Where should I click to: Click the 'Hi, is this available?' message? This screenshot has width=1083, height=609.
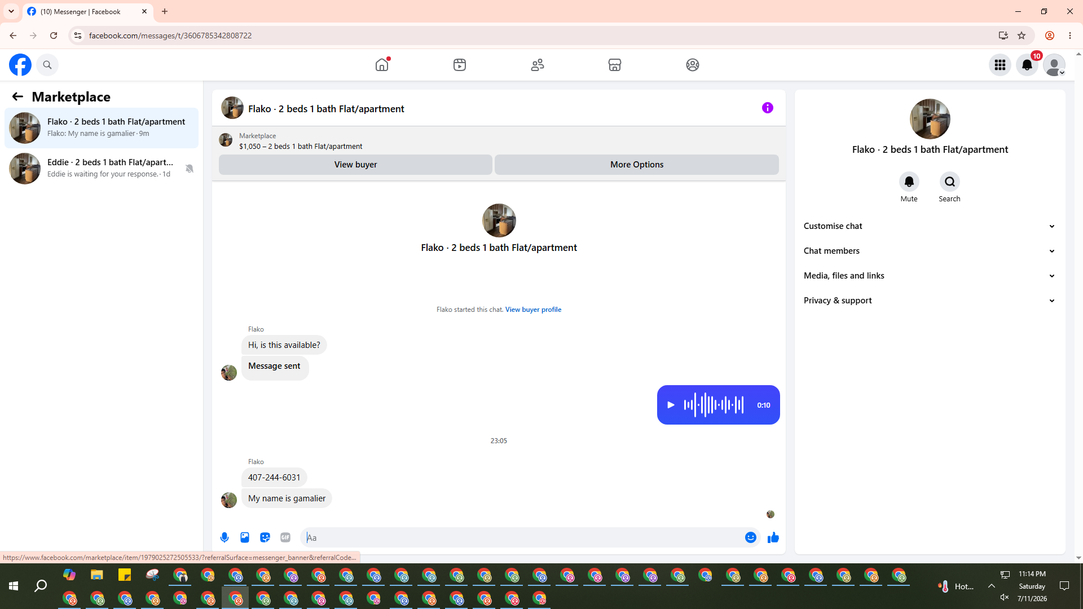tap(284, 345)
